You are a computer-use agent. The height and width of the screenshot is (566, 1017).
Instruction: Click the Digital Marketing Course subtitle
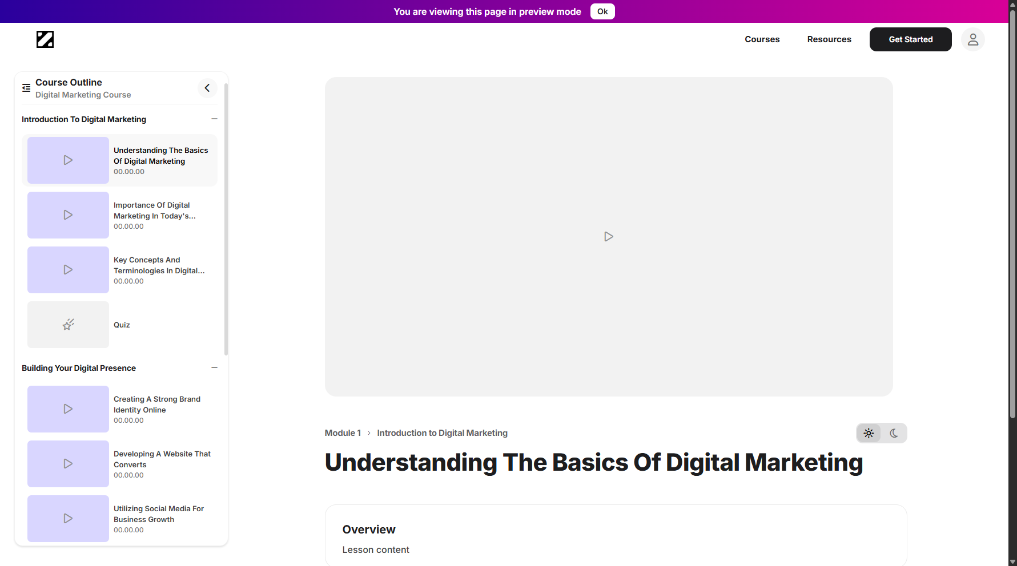pos(83,95)
